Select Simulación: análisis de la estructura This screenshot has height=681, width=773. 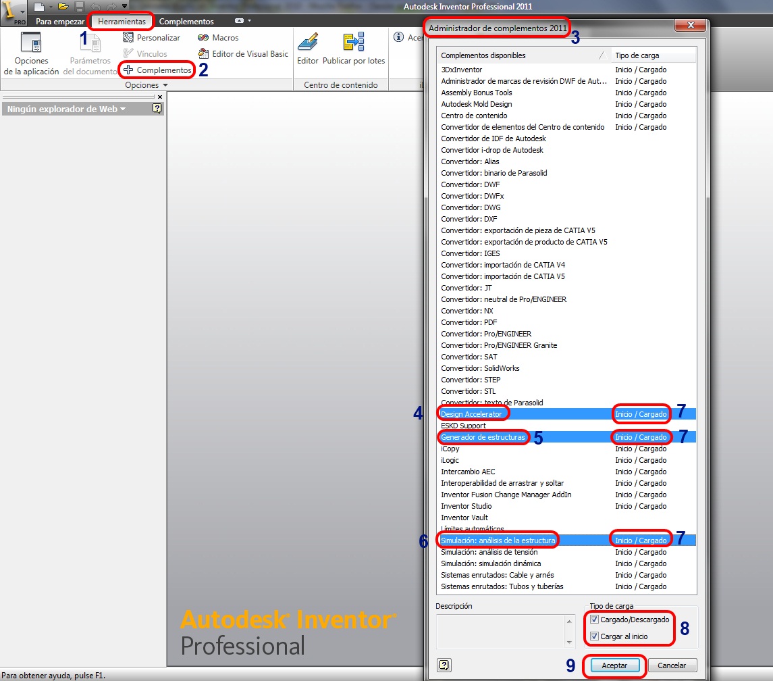(566, 540)
